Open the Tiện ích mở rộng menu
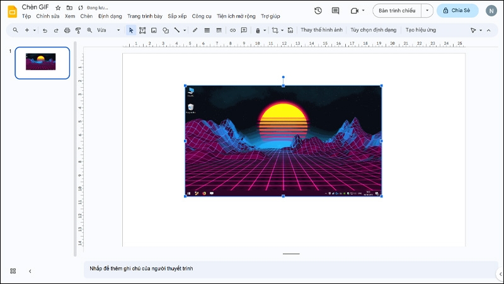 236,16
